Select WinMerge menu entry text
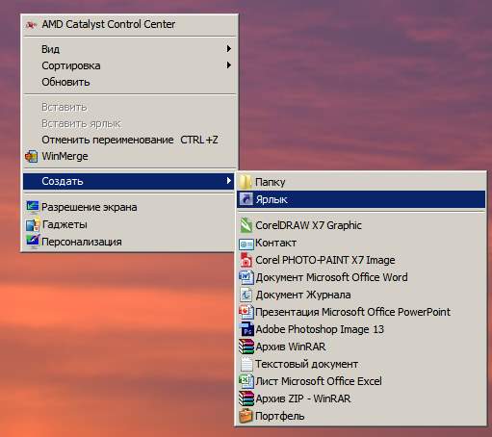 pyautogui.click(x=65, y=156)
